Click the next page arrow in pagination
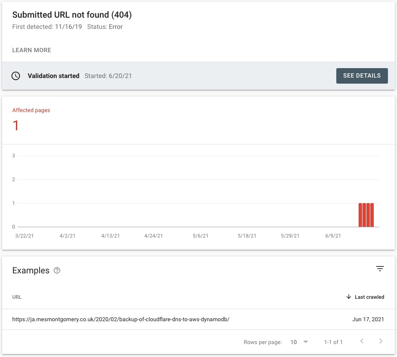Image resolution: width=397 pixels, height=357 pixels. [x=380, y=341]
